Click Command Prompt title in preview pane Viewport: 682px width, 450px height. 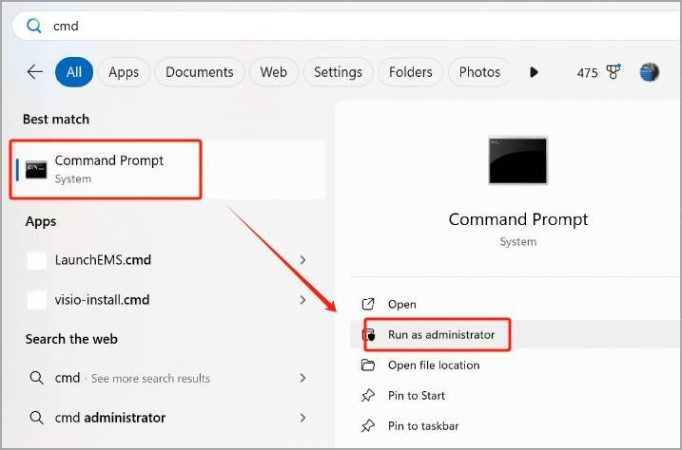point(518,219)
